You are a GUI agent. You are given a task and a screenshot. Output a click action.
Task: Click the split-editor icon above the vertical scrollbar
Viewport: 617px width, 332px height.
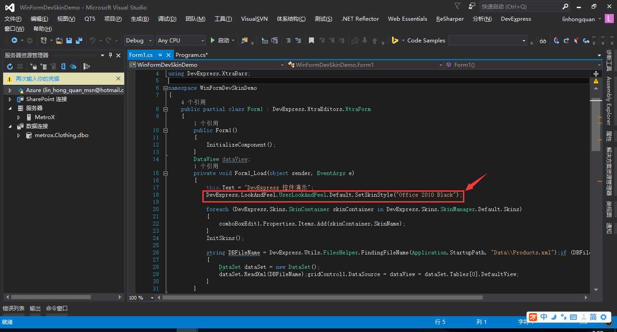[x=596, y=74]
